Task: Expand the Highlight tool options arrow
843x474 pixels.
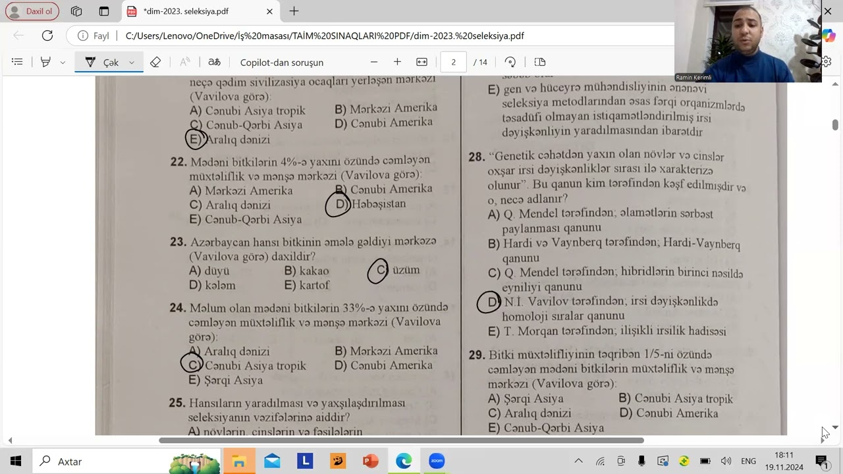Action: (x=63, y=62)
